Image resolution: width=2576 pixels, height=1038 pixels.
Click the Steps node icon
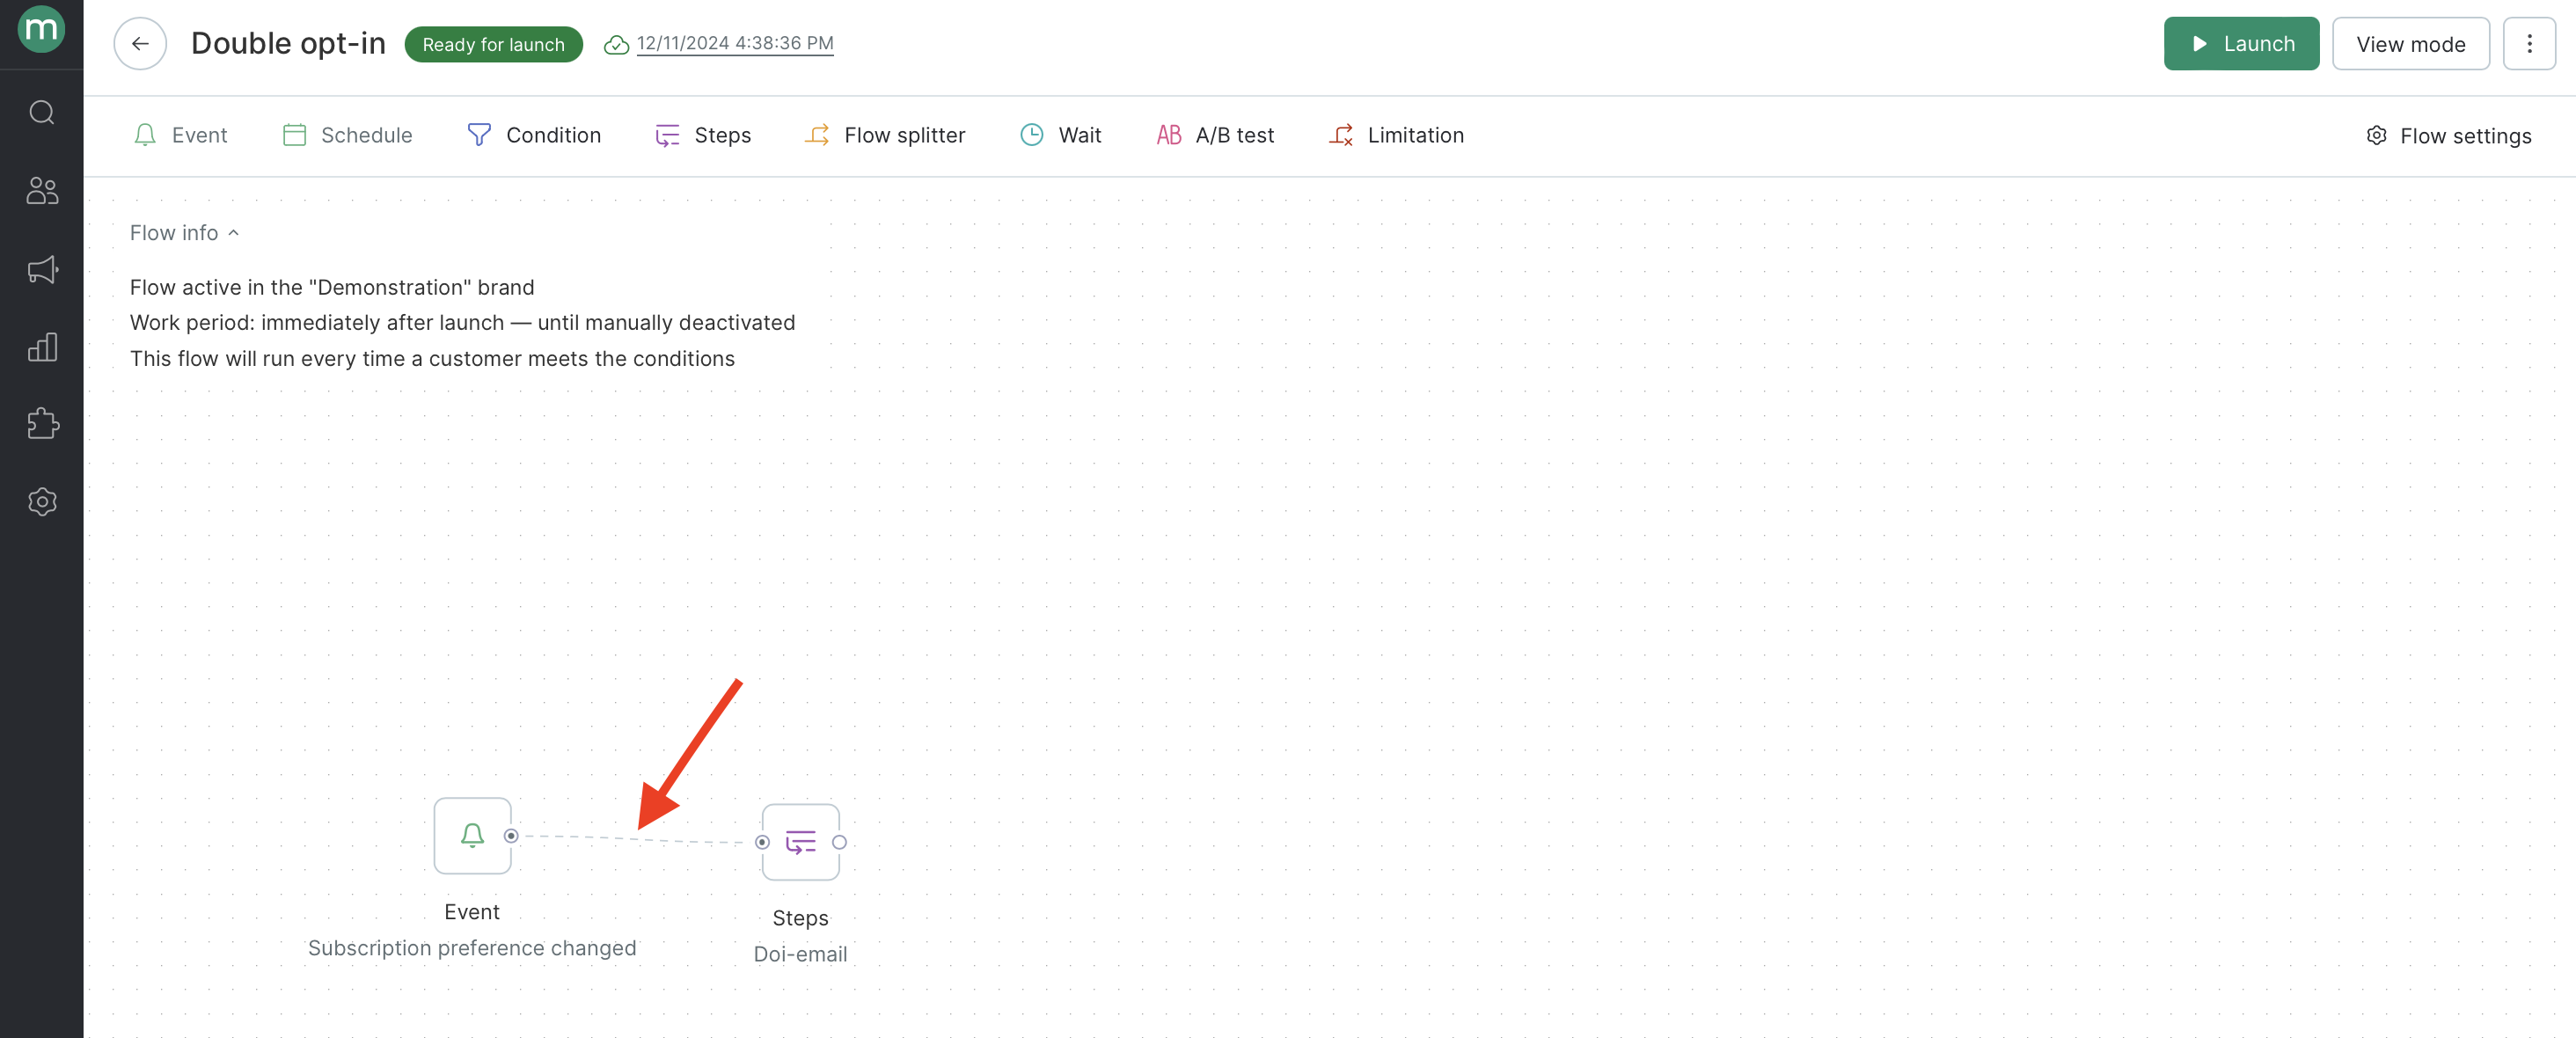click(800, 843)
